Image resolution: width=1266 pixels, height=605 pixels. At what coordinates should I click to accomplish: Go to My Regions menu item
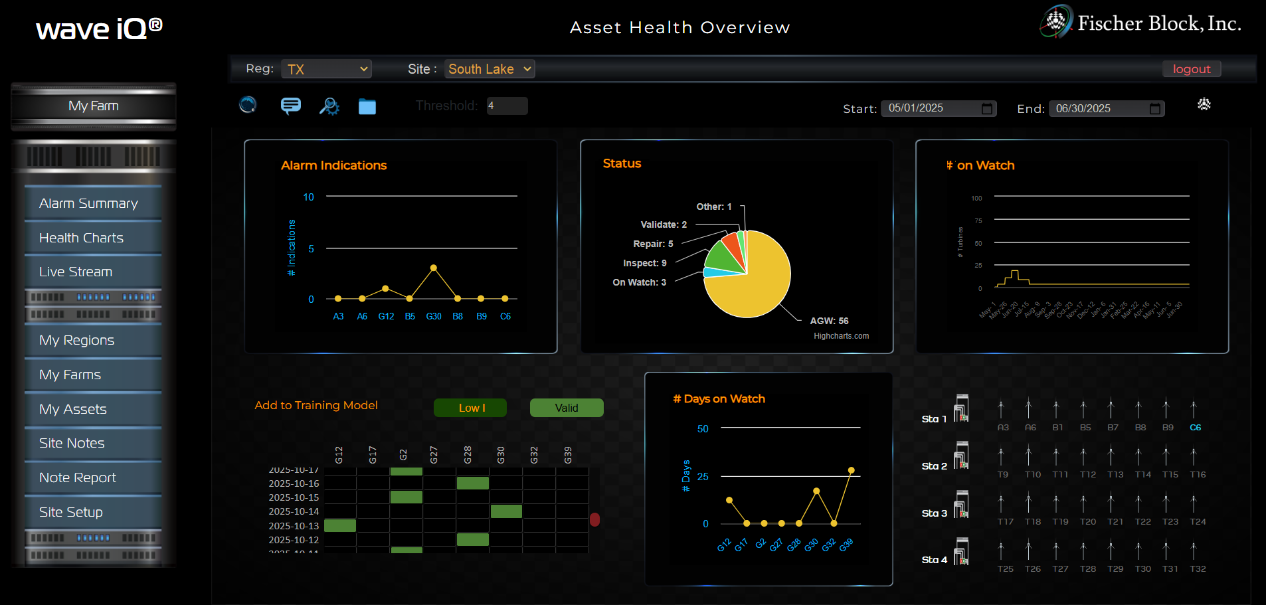tap(93, 340)
